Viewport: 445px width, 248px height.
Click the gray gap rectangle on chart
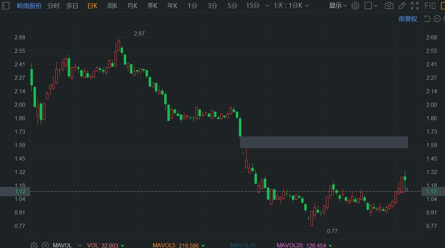tap(324, 142)
